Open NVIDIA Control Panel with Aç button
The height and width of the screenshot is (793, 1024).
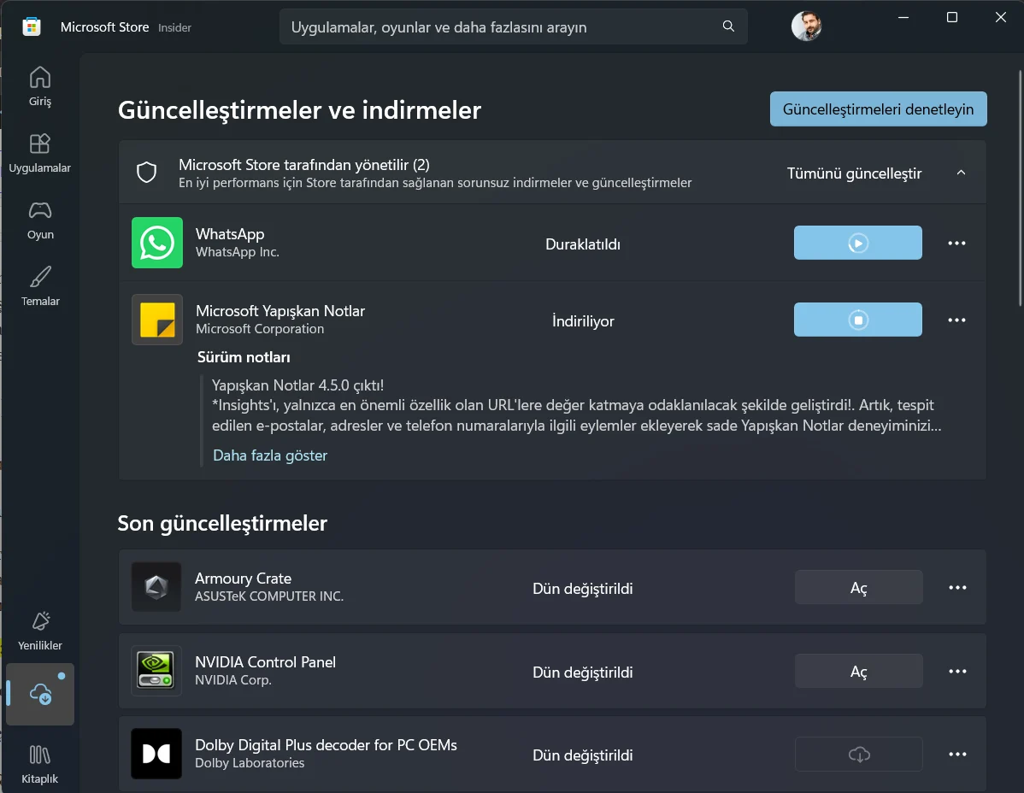click(859, 671)
